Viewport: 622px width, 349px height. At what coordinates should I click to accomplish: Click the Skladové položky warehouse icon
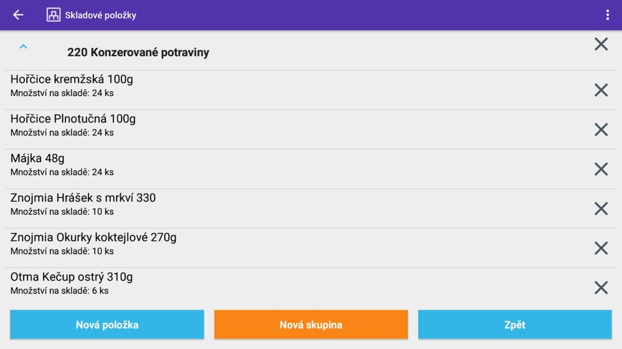tap(53, 15)
